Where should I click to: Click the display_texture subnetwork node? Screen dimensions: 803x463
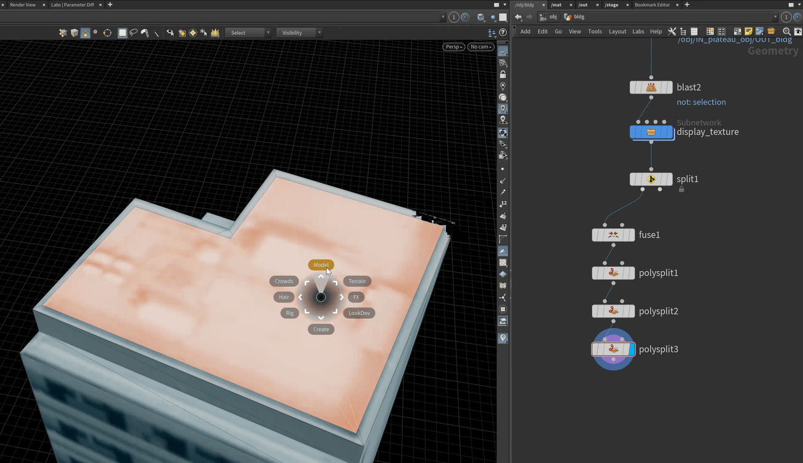651,132
